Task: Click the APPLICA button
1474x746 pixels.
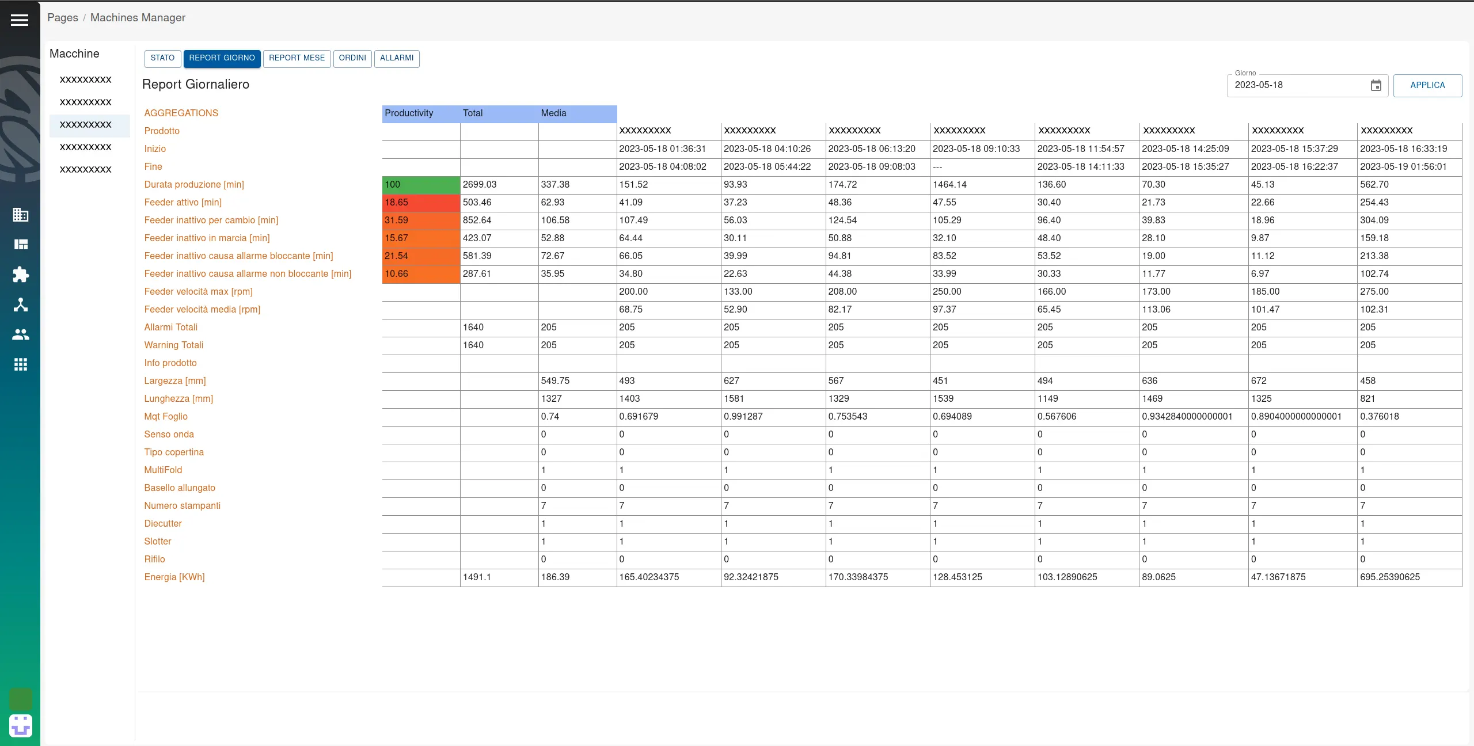Action: 1427,85
